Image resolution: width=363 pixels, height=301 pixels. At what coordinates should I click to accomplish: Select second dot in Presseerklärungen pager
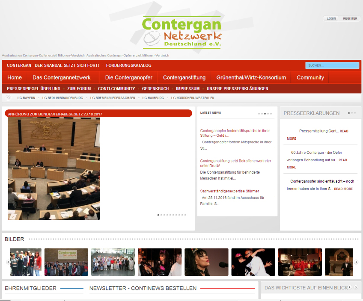(x=352, y=113)
